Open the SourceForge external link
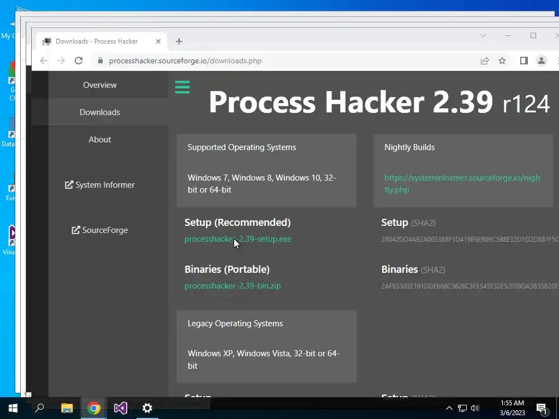 tap(100, 230)
